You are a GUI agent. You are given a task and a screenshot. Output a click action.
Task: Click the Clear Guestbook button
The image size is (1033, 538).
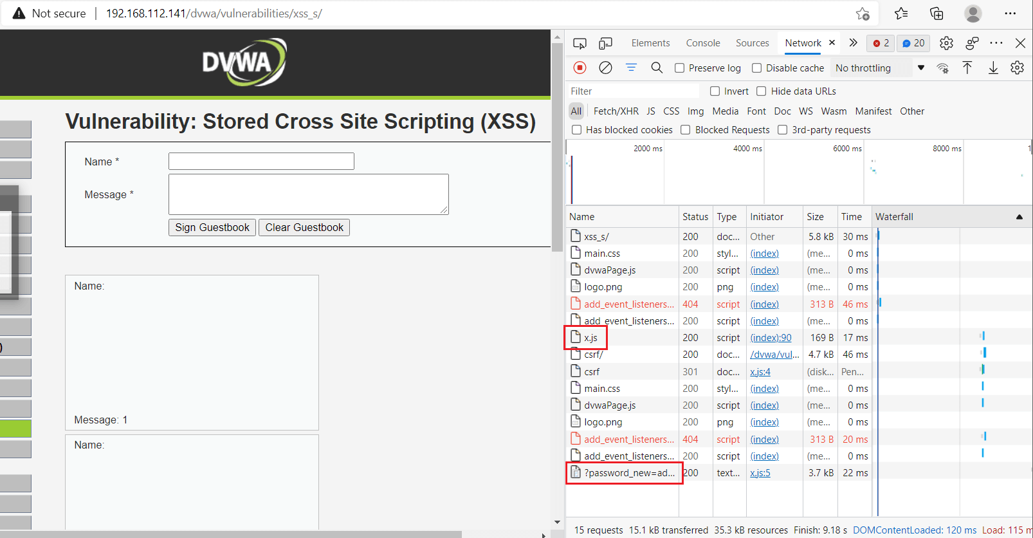[x=304, y=228]
